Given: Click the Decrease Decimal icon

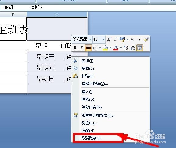Looking at the screenshot, I should coord(133,48).
